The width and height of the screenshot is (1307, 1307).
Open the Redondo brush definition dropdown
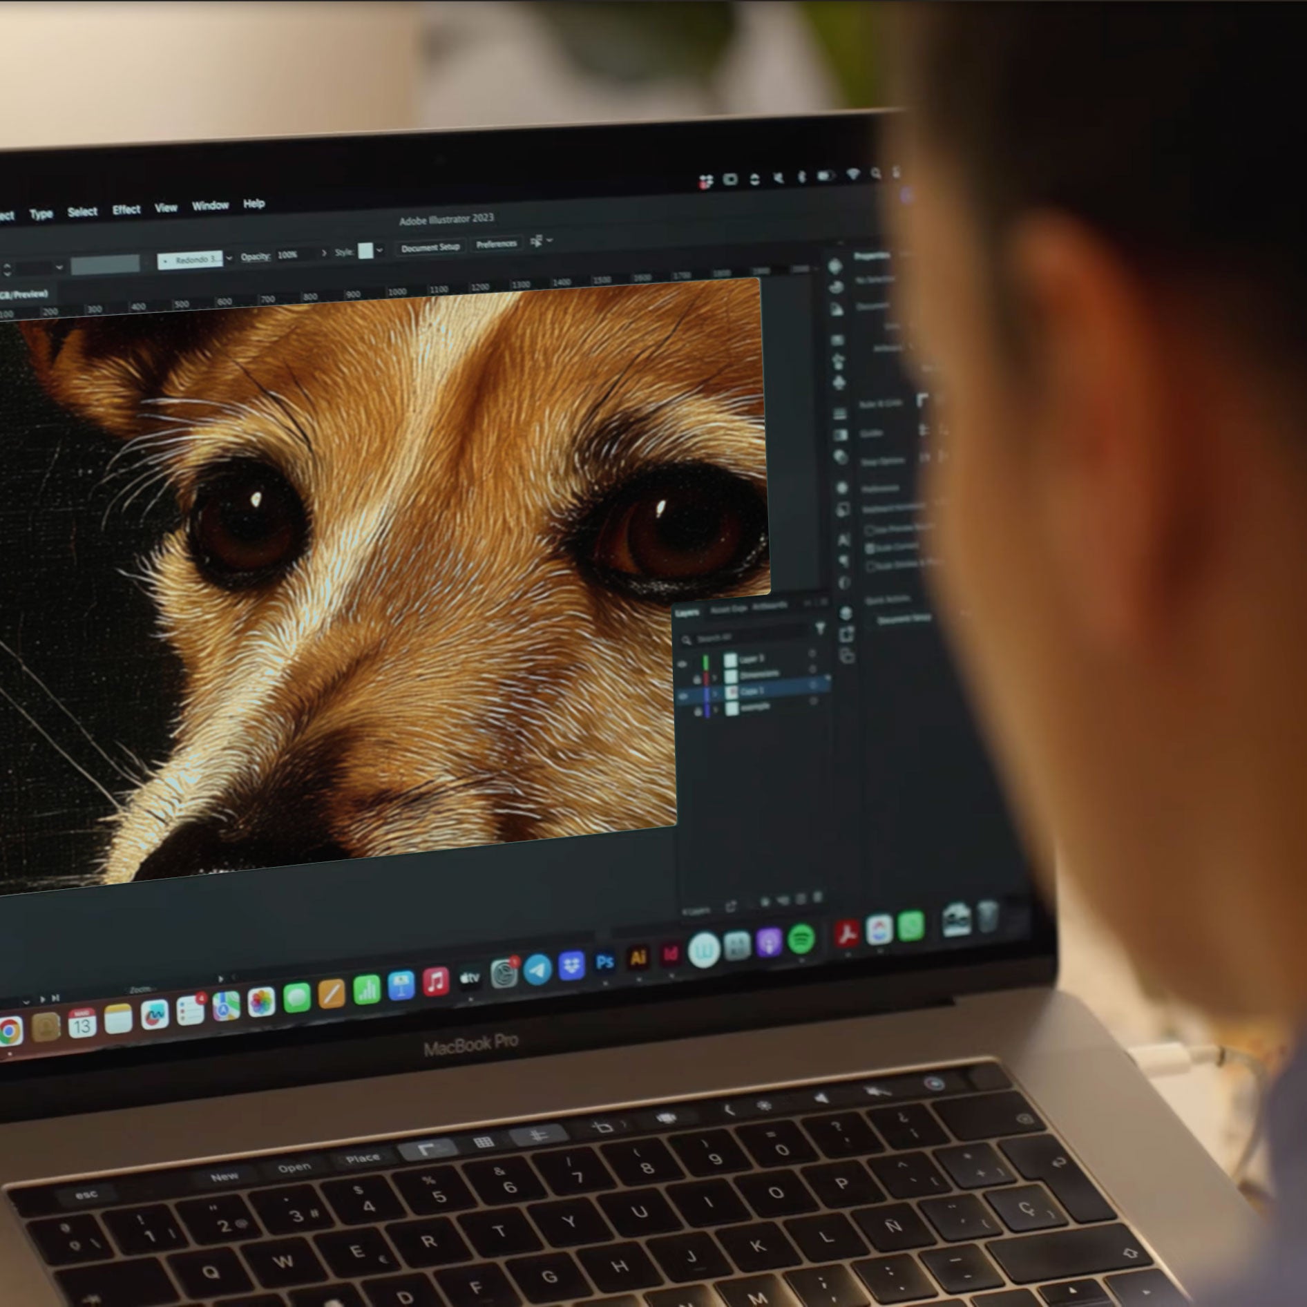pos(229,258)
